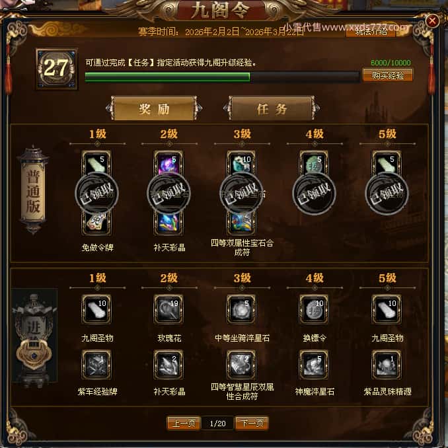Close the 九阁令 window
The width and height of the screenshot is (448, 448).
click(432, 21)
